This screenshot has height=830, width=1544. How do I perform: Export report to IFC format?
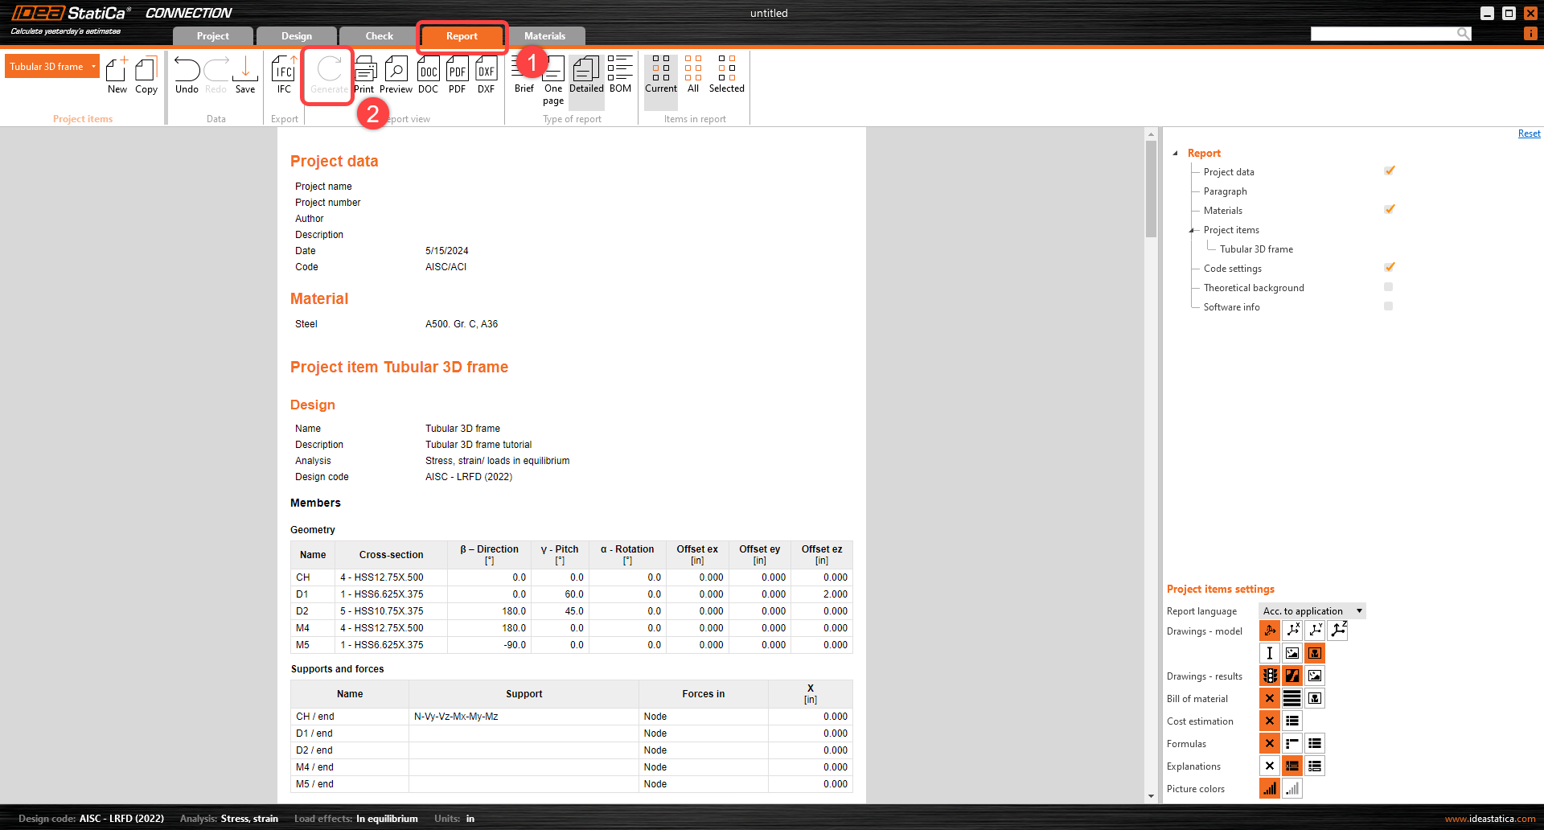click(284, 75)
